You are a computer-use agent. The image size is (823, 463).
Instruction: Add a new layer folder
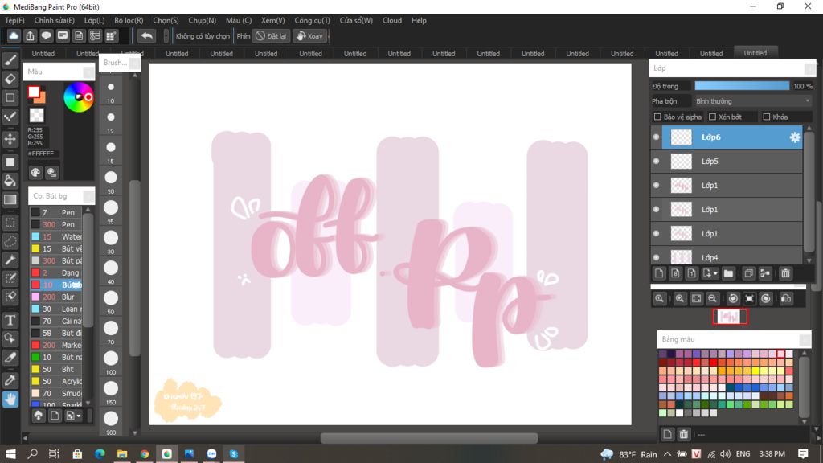pos(728,273)
